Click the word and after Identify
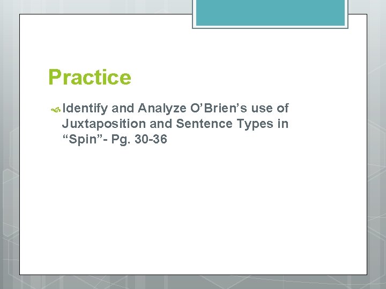 [122, 109]
